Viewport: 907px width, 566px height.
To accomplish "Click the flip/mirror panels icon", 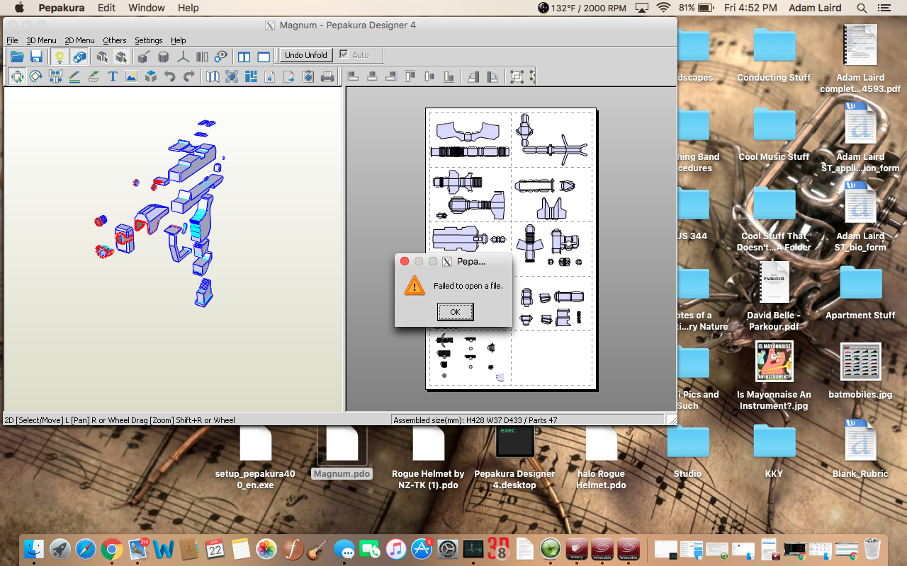I will pyautogui.click(x=202, y=57).
